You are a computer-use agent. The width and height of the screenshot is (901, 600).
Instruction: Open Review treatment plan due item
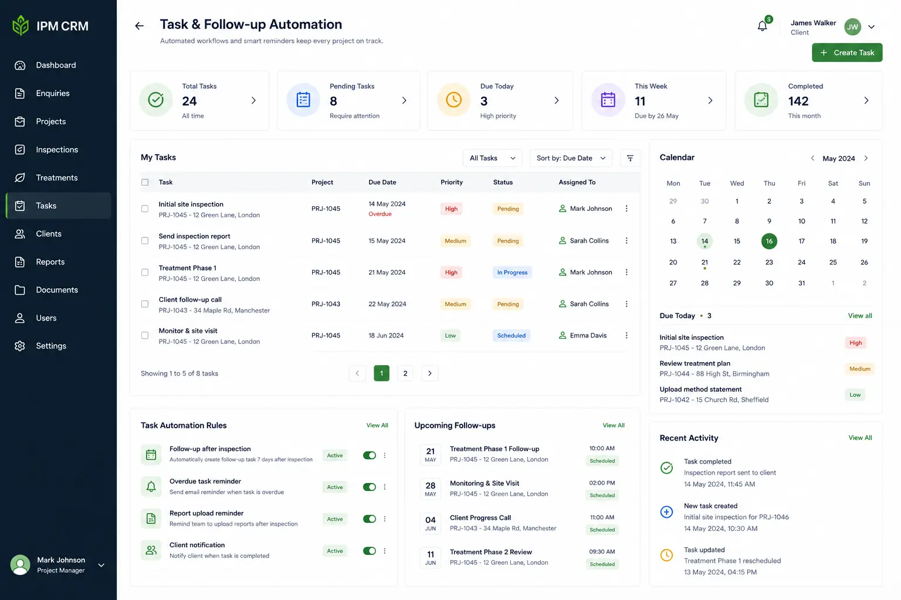(x=766, y=369)
